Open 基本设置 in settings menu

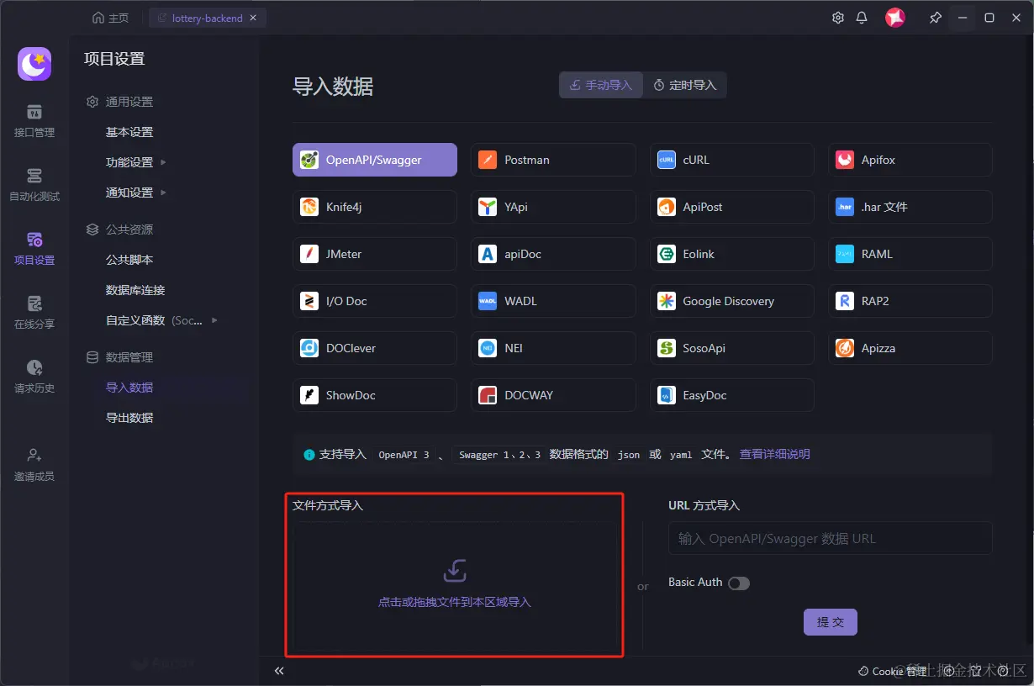pyautogui.click(x=129, y=132)
